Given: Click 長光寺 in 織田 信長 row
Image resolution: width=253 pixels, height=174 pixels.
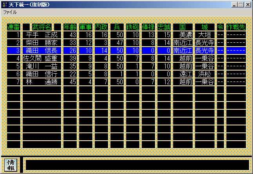Looking at the screenshot, I should click(204, 51).
